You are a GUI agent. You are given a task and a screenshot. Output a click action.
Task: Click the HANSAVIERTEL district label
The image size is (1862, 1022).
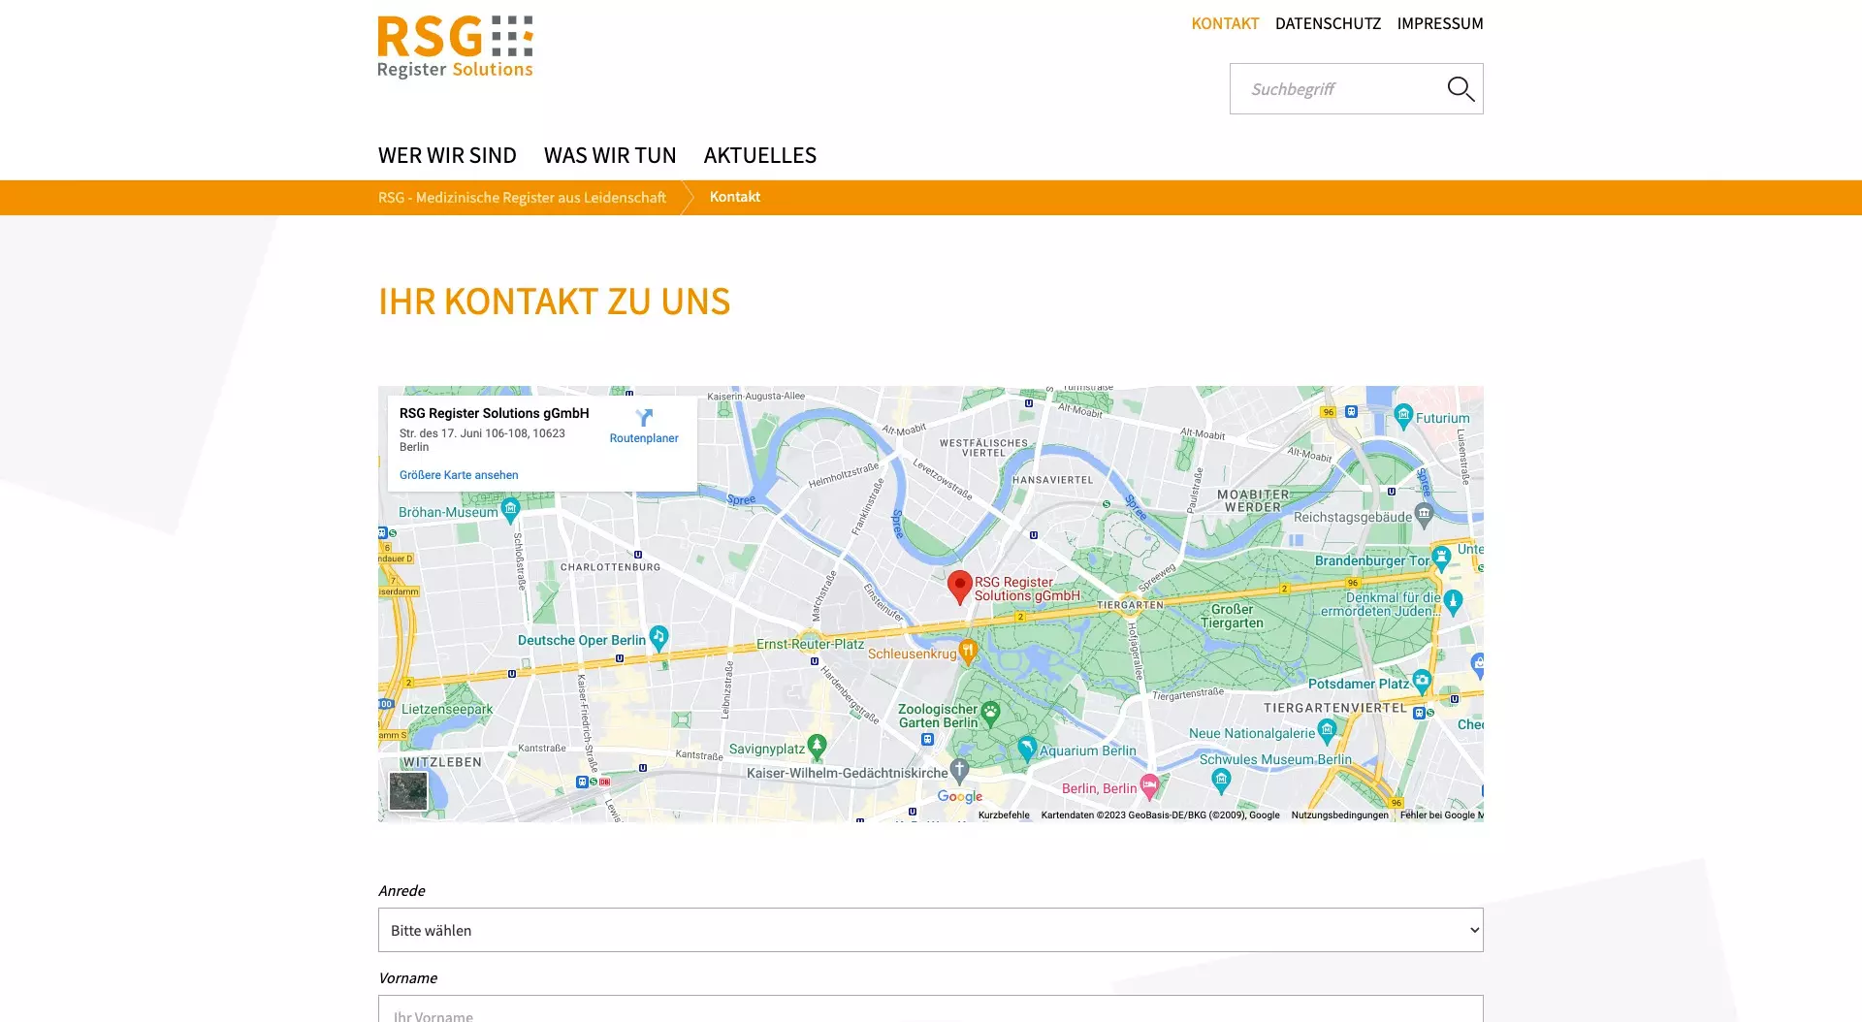[x=1052, y=480]
